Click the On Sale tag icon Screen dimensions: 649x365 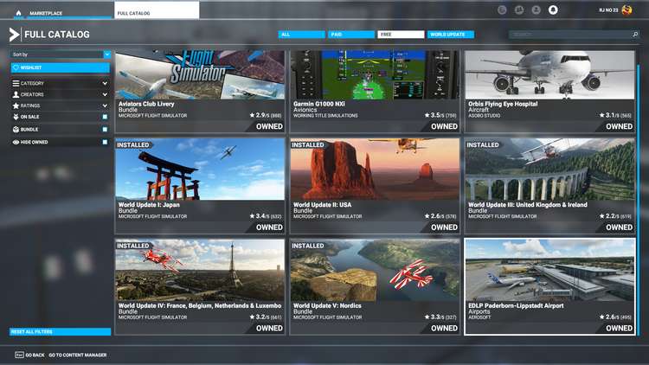(x=16, y=117)
